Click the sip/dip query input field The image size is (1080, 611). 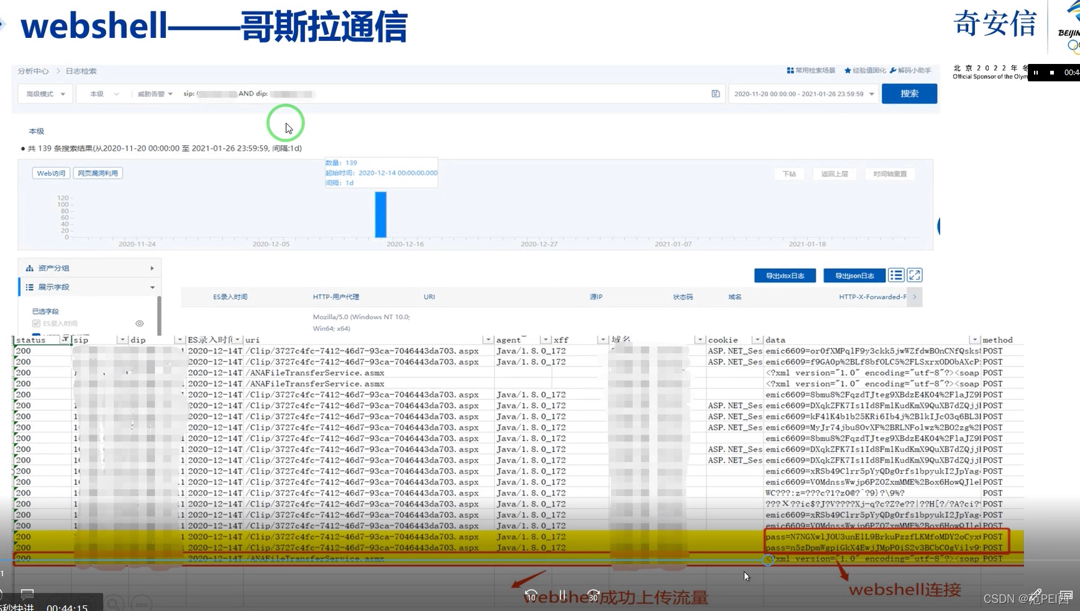coord(444,94)
